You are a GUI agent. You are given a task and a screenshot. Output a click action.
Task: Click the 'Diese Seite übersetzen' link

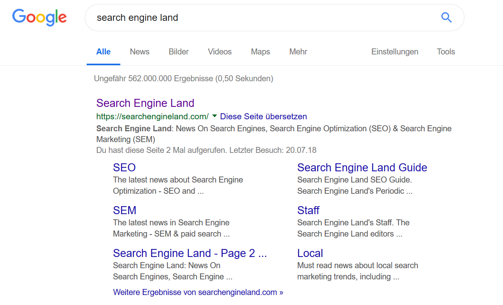coord(263,116)
